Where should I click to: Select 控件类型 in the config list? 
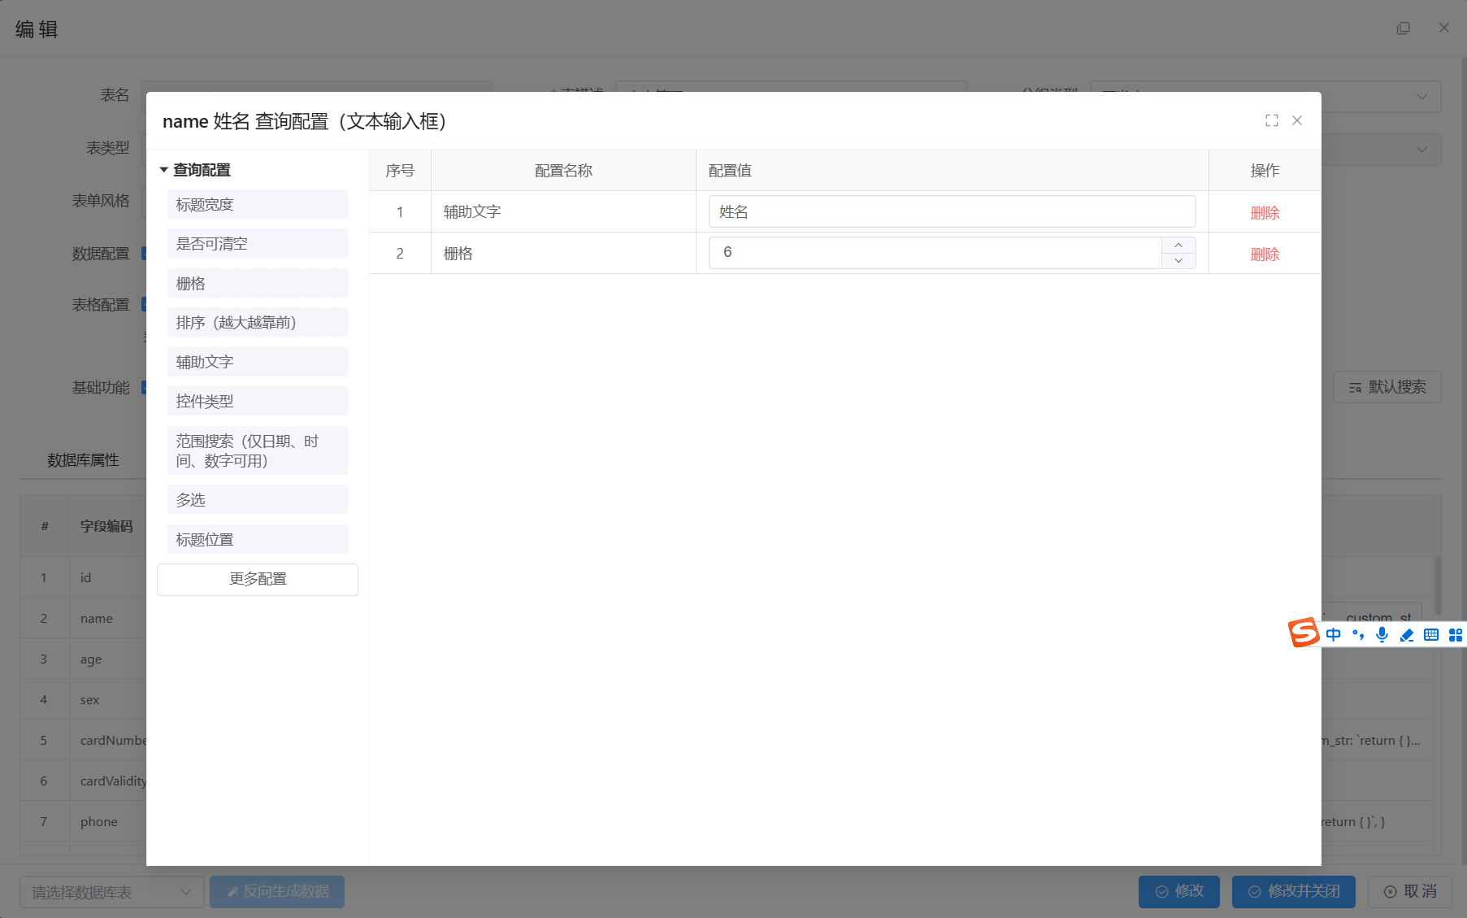[x=257, y=402]
